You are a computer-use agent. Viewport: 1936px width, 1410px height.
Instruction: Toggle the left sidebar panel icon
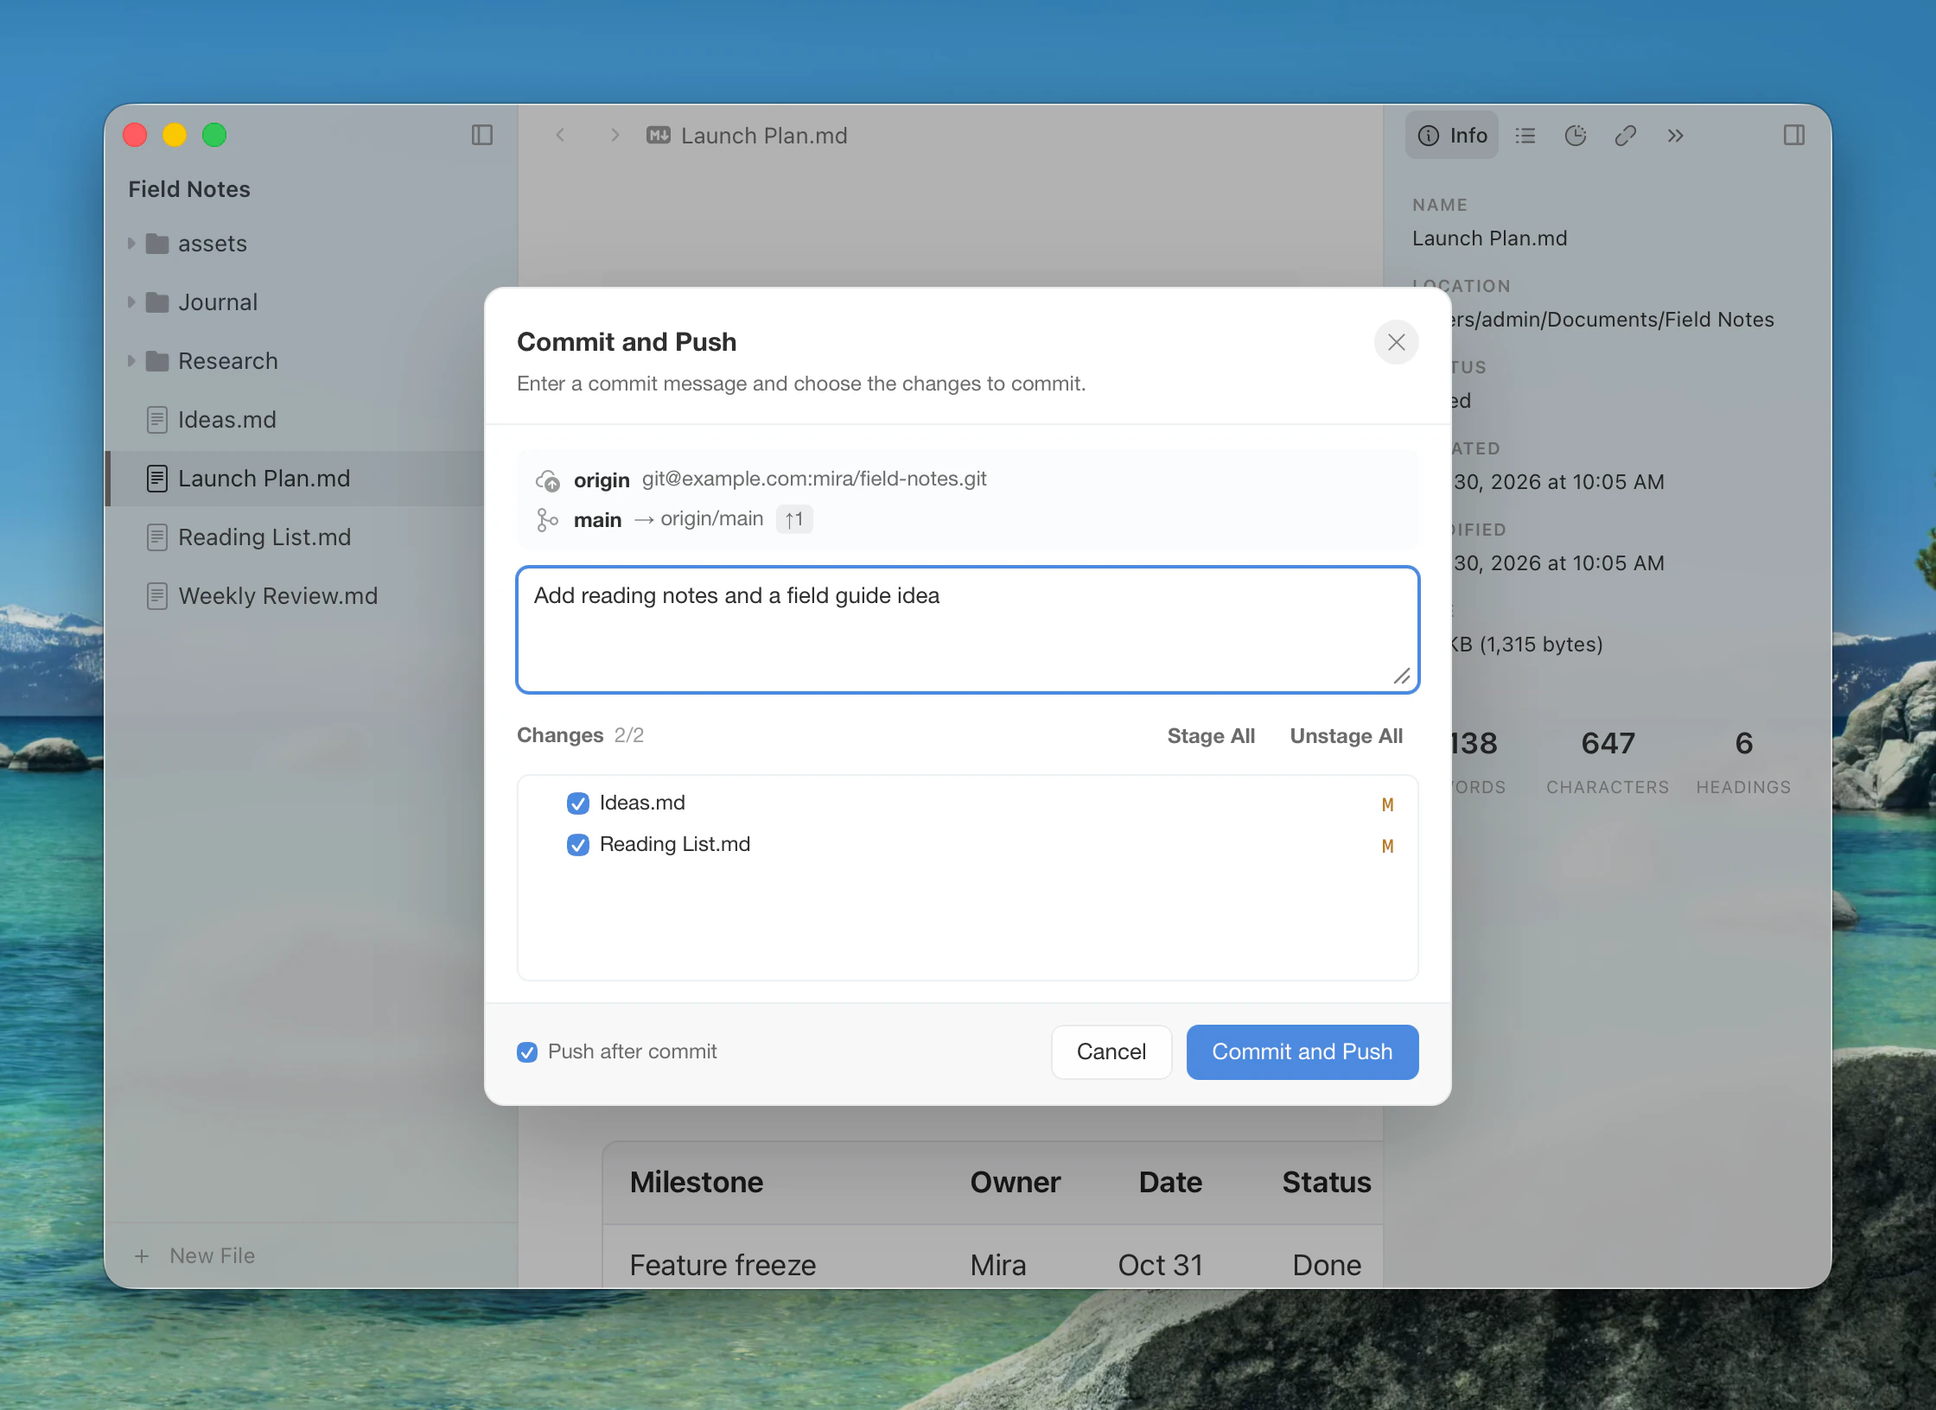(482, 135)
